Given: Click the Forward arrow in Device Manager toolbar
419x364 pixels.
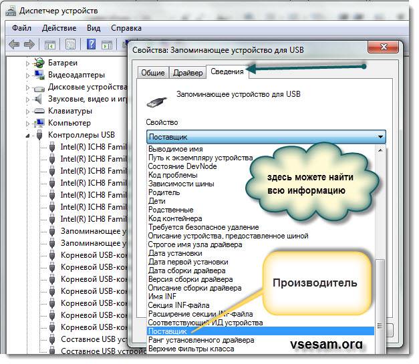Looking at the screenshot, I should (x=29, y=44).
